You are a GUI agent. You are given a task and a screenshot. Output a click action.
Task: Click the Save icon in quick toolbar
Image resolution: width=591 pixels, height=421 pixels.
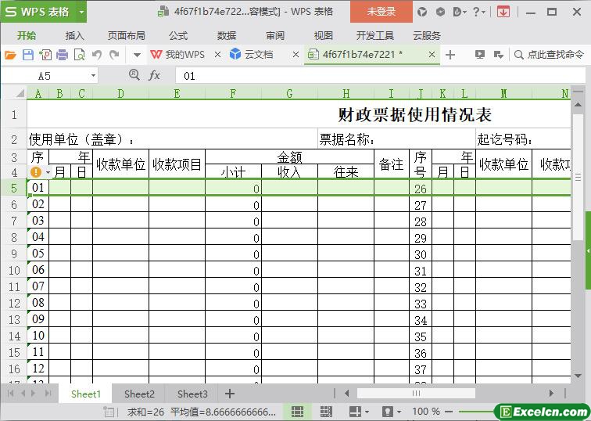pyautogui.click(x=28, y=55)
